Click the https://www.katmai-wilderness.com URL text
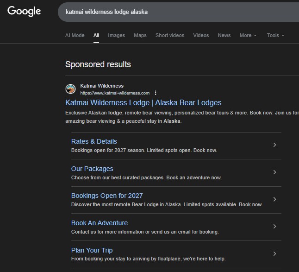The height and width of the screenshot is (272, 299). (x=115, y=93)
